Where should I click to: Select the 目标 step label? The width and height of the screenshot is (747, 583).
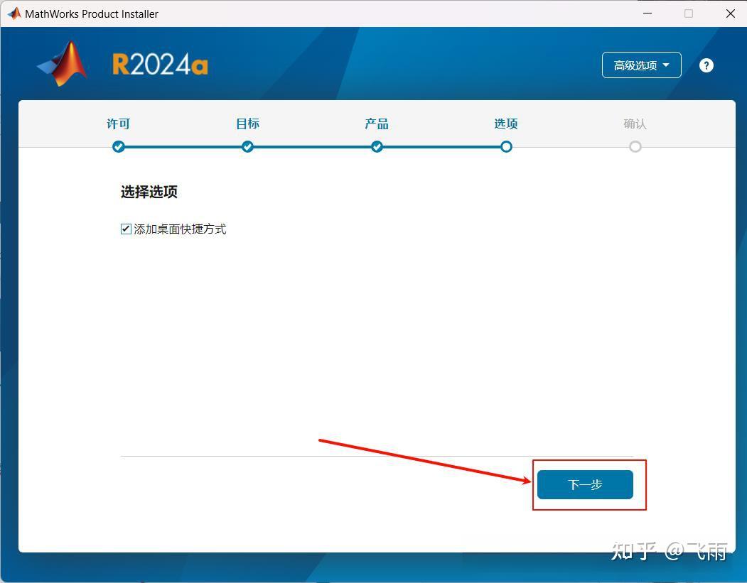[x=247, y=124]
